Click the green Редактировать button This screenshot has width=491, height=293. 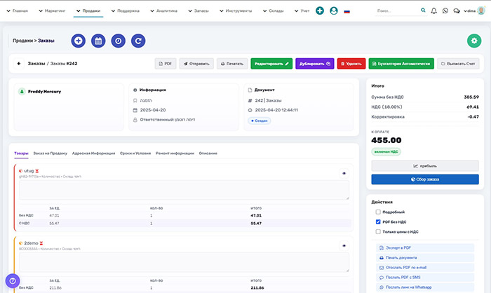271,64
